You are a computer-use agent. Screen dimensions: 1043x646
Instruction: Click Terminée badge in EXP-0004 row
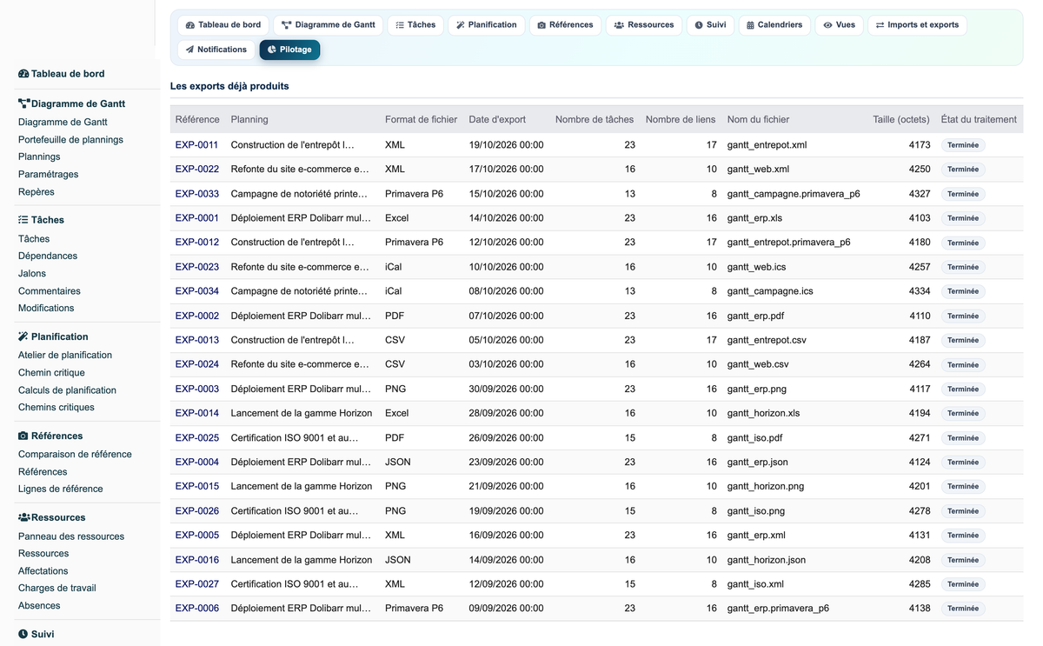[963, 463]
